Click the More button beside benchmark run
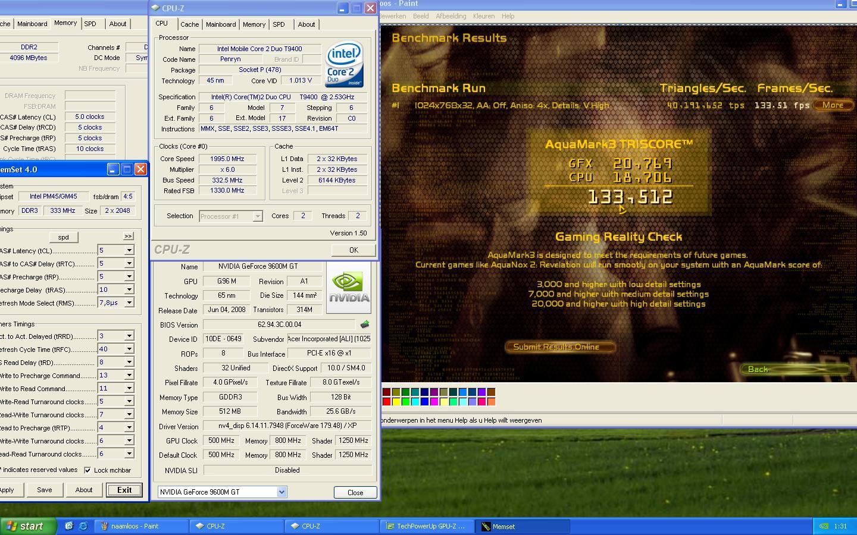Screen dimensions: 857x535 click(833, 105)
